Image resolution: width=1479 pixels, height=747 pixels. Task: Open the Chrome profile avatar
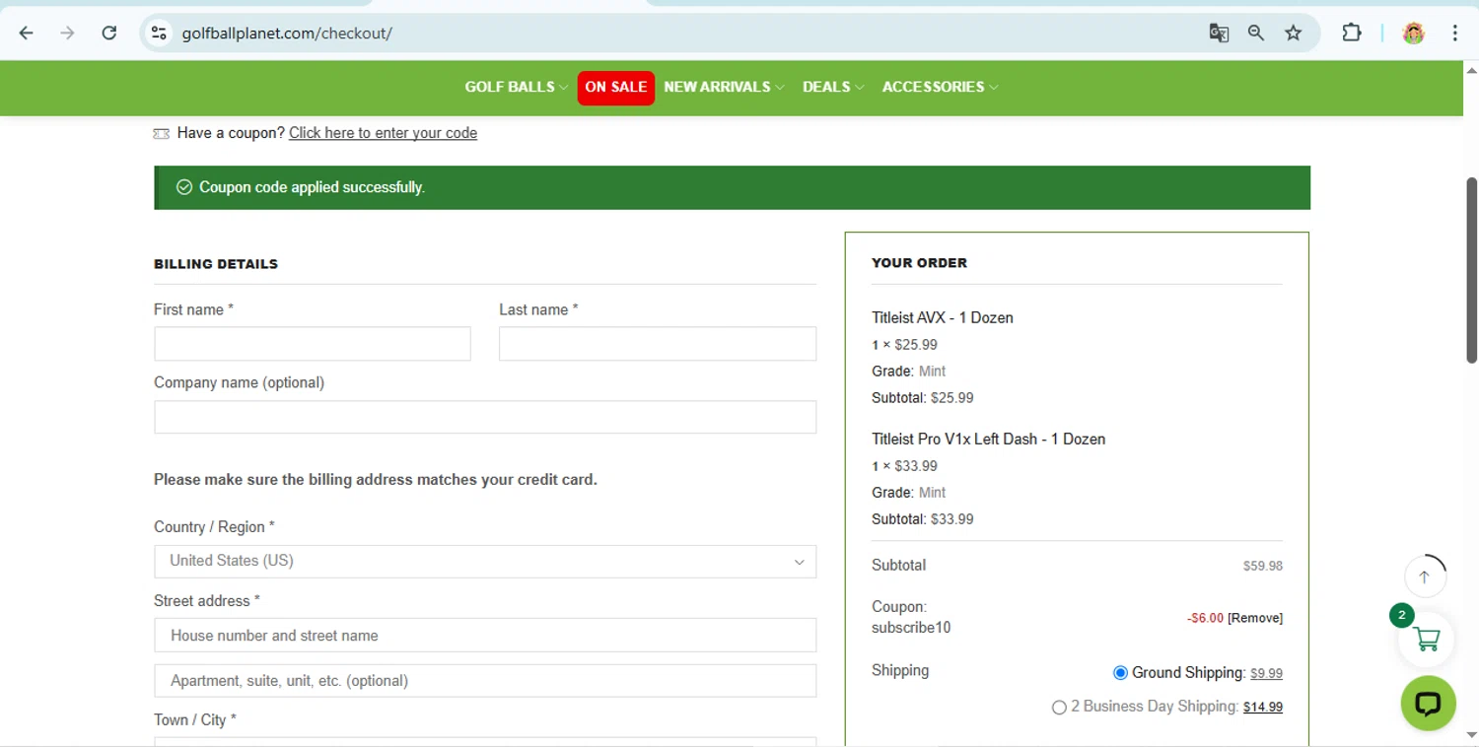1414,33
